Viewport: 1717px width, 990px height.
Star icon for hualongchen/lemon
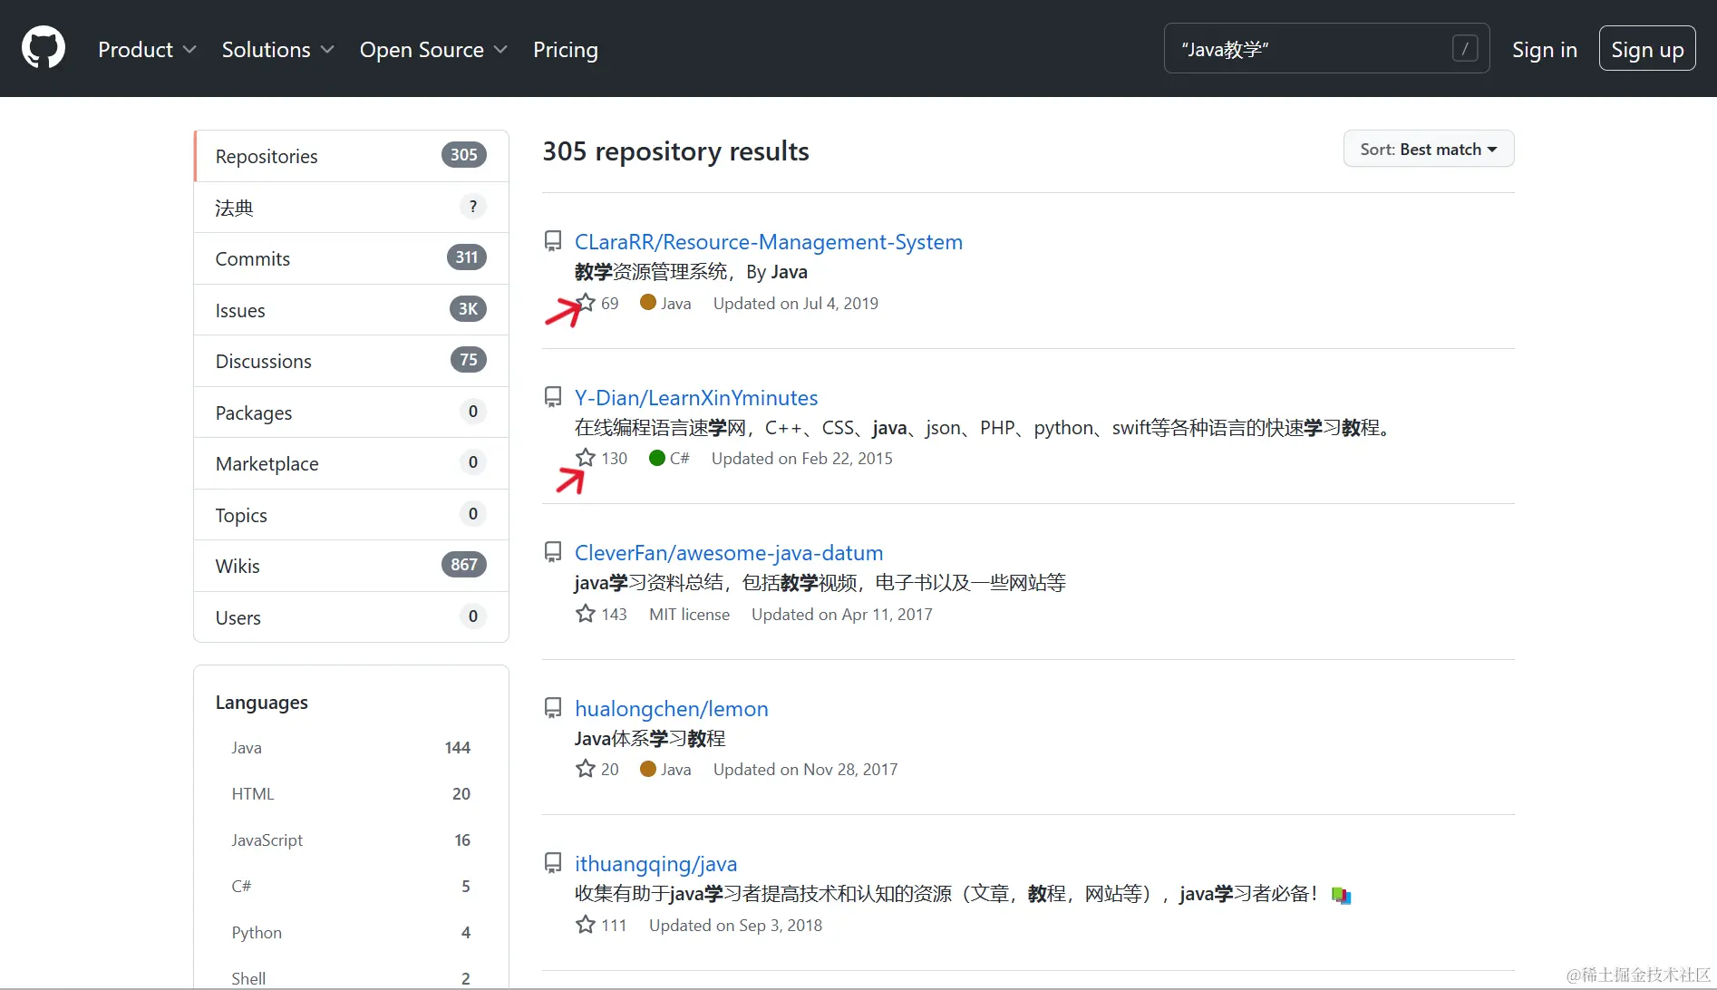coord(586,769)
